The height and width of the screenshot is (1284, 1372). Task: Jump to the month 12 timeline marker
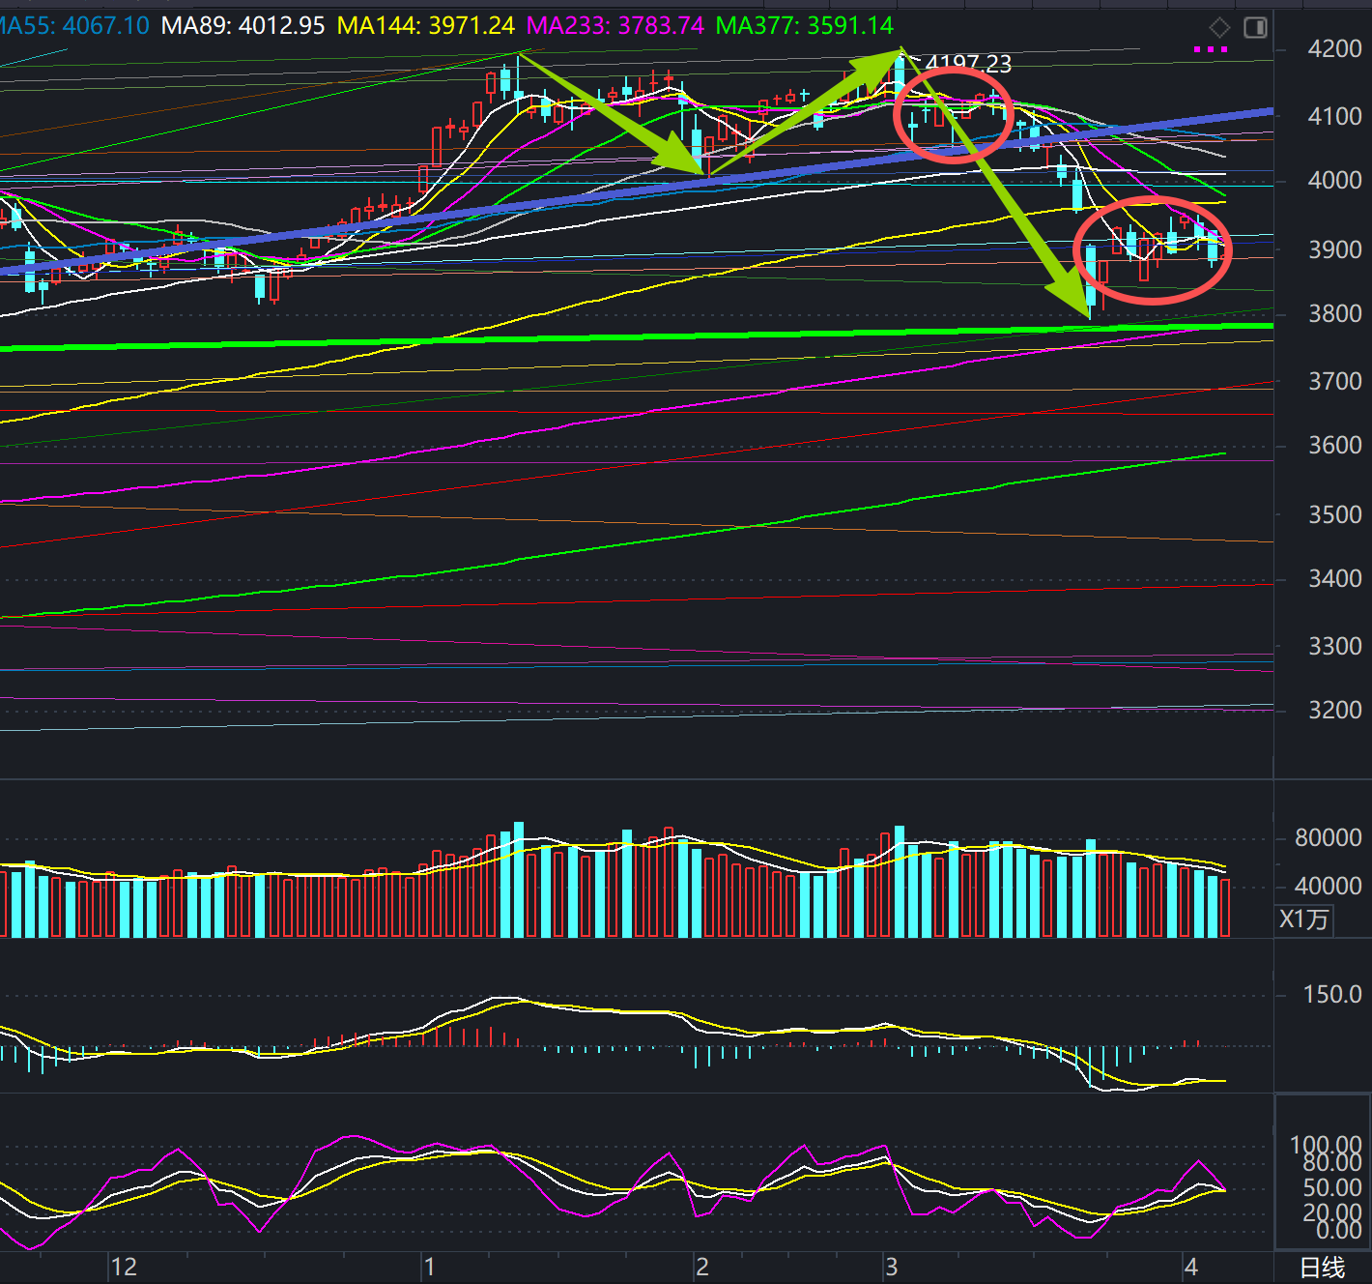click(x=124, y=1267)
